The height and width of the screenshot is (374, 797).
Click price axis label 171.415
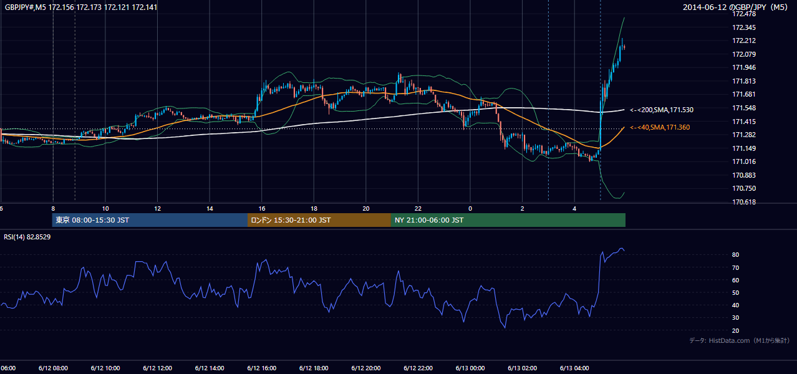point(744,122)
